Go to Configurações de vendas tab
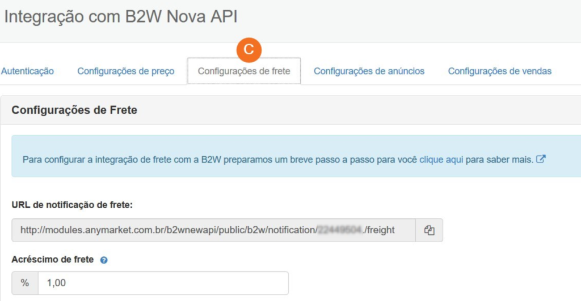 coord(499,71)
